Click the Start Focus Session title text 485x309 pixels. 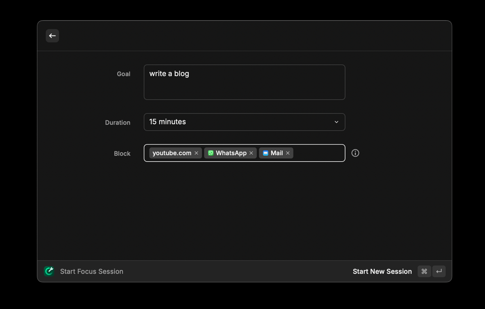pos(92,271)
